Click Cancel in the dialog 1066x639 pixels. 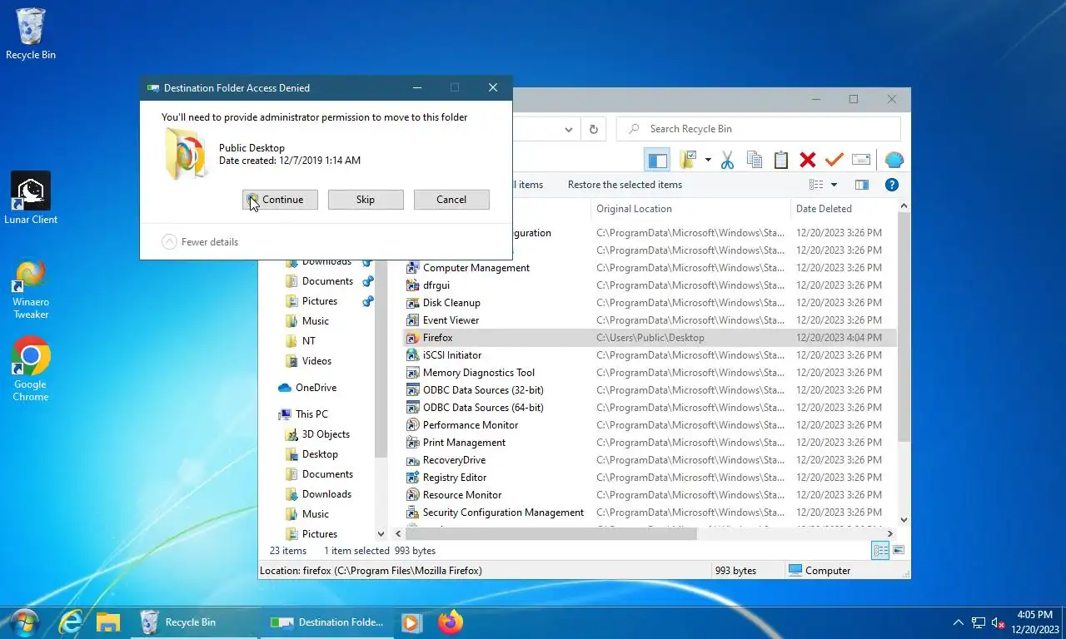tap(451, 200)
